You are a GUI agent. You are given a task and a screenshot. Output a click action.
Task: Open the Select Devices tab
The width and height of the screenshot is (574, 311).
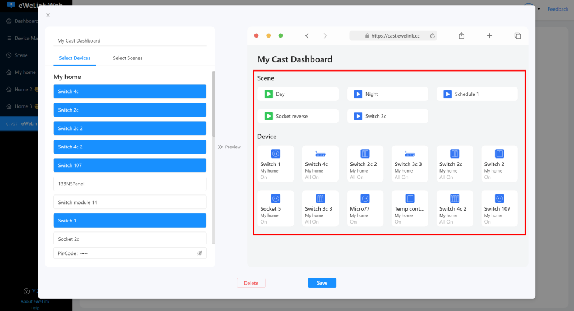point(75,58)
